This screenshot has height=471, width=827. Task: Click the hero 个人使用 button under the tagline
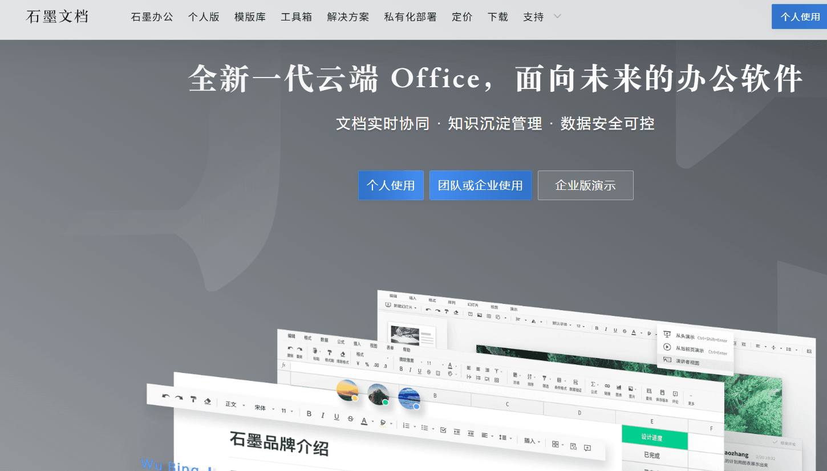[391, 185]
